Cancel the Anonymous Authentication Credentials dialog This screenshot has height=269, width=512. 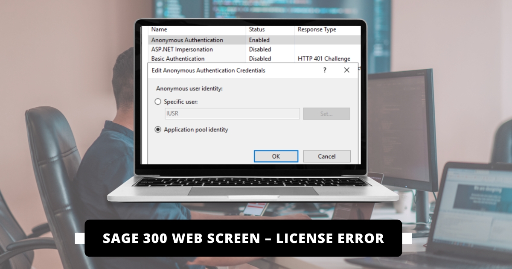(327, 156)
